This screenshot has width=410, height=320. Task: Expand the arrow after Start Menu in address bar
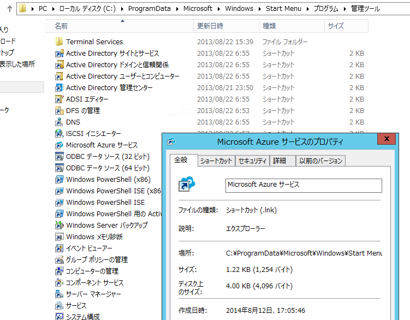point(308,9)
